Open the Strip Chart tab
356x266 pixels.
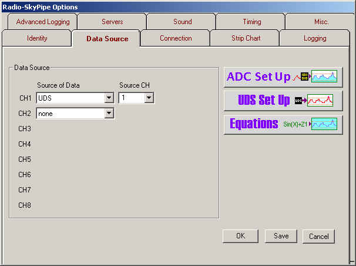tap(246, 38)
